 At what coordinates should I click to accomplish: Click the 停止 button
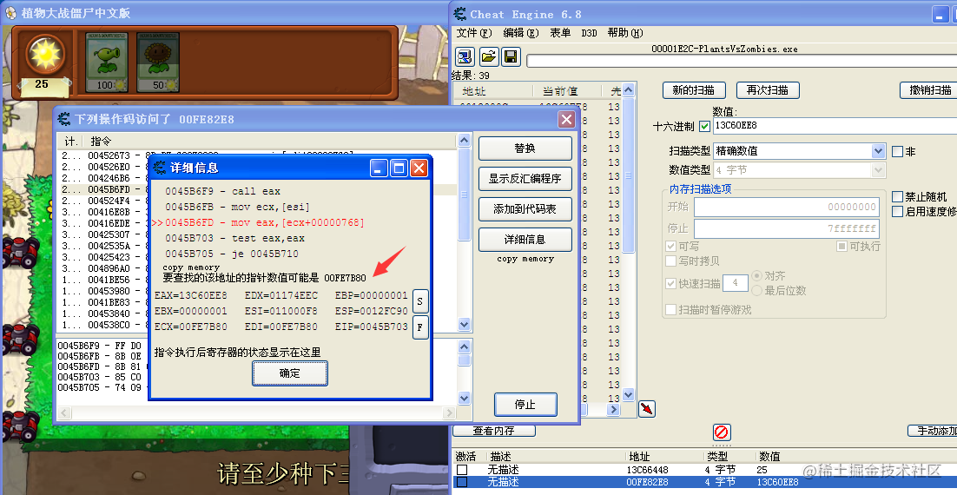click(525, 405)
